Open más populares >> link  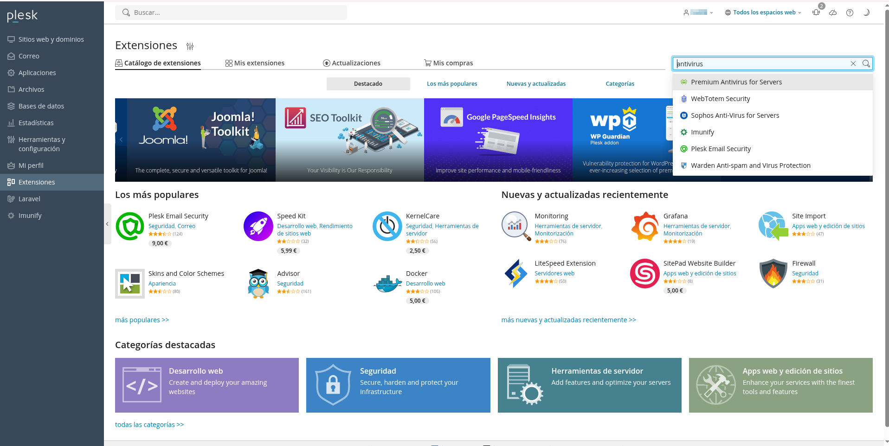pyautogui.click(x=142, y=320)
